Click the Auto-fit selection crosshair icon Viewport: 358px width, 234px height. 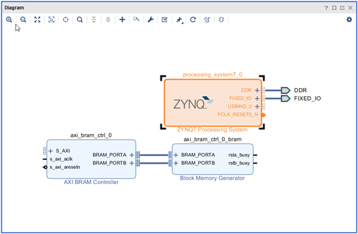(65, 20)
